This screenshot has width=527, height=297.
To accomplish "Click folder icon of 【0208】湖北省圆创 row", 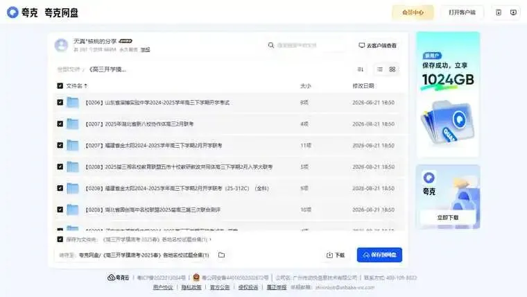I will click(72, 210).
